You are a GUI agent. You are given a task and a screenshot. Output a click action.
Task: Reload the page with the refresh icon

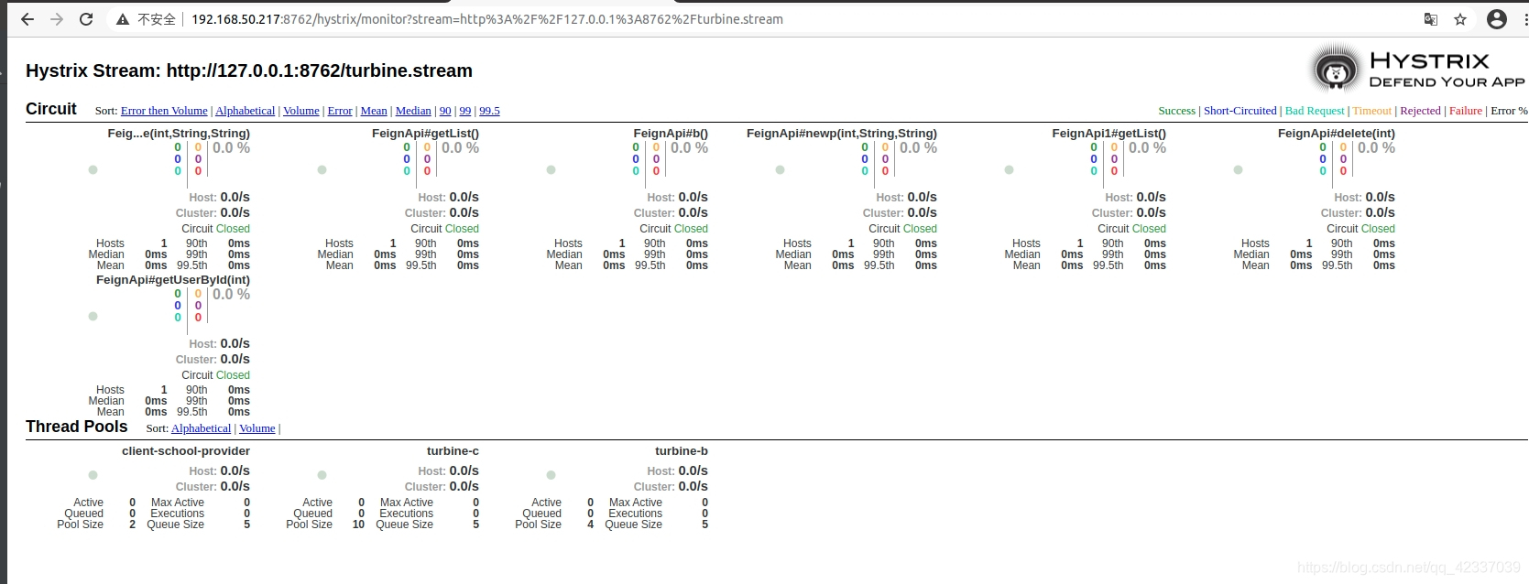point(86,19)
